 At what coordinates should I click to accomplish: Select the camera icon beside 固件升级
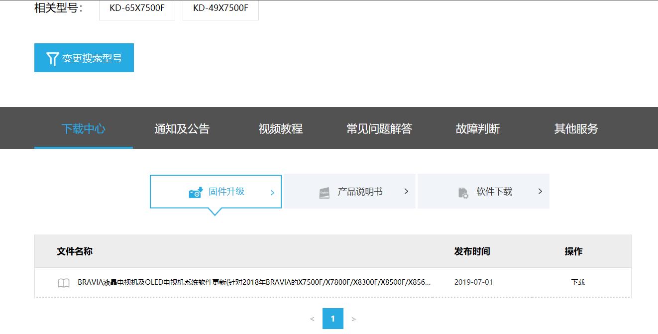194,191
